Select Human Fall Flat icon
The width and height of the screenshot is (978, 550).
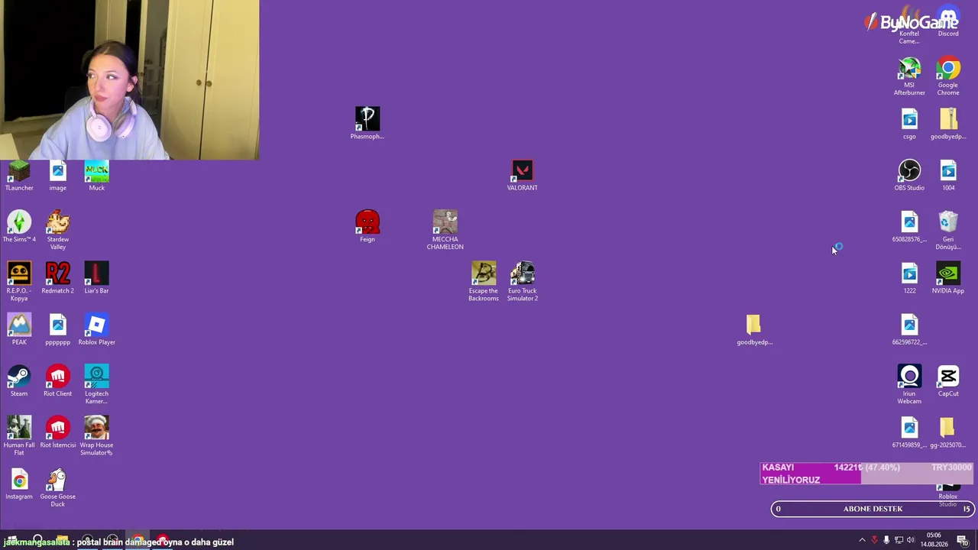point(19,428)
